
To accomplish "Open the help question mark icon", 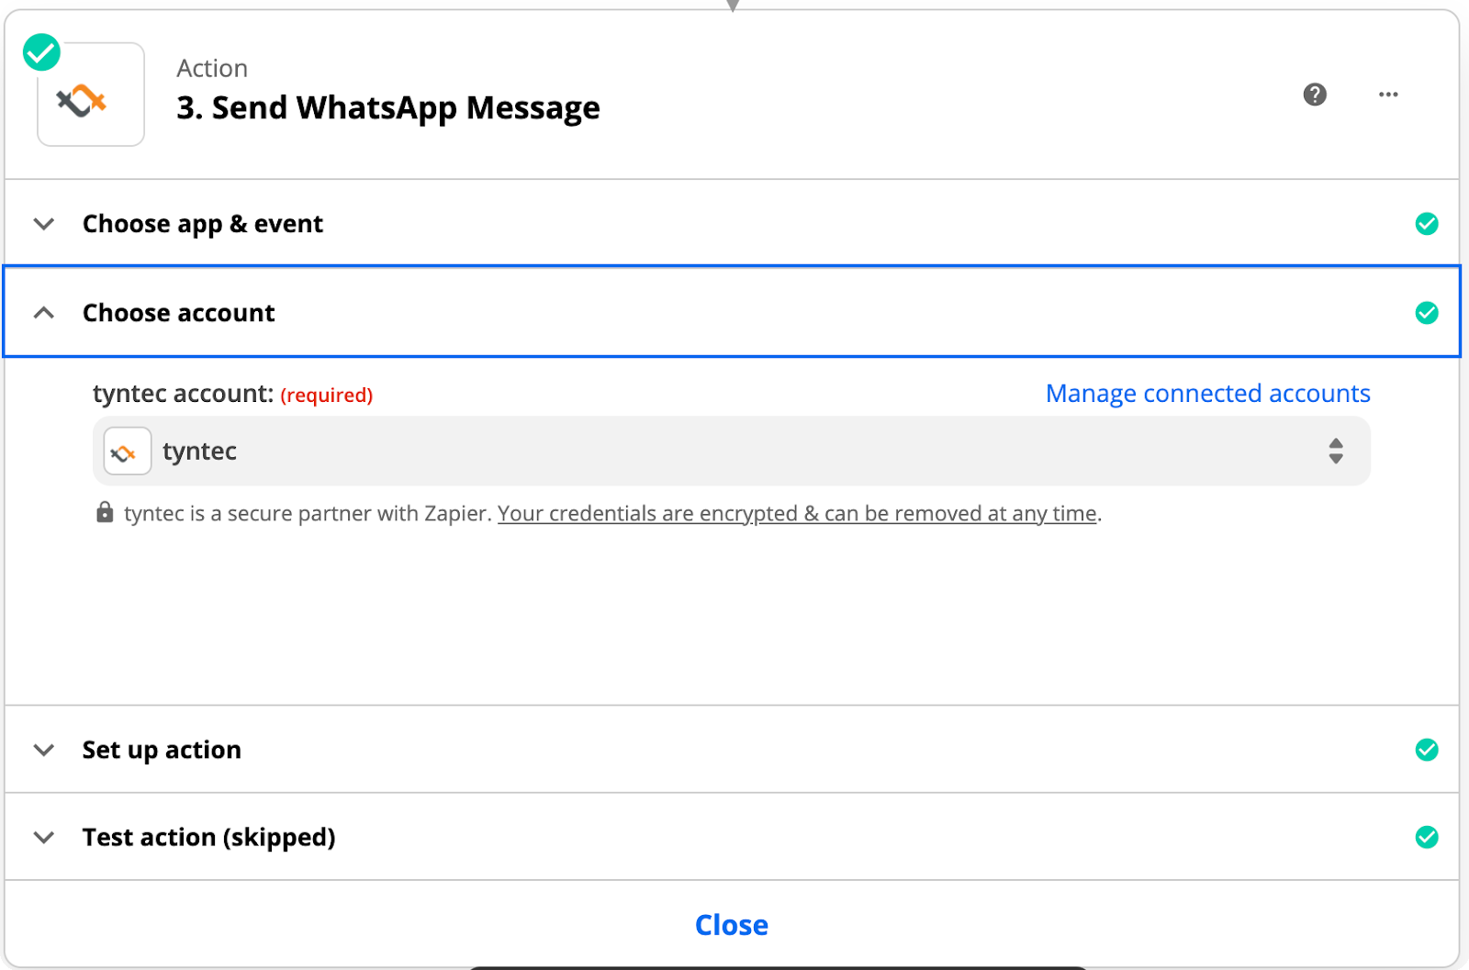I will [x=1315, y=95].
